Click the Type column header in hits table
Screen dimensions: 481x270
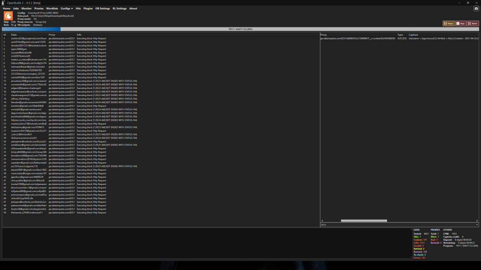tap(400, 34)
